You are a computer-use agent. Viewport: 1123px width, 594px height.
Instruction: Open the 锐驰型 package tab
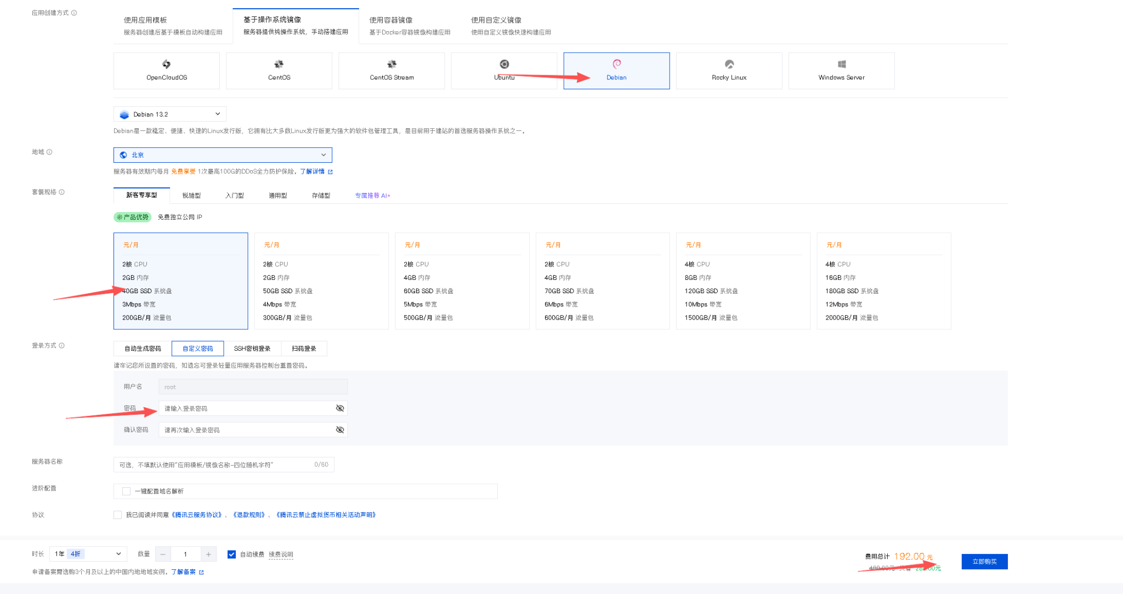[191, 196]
